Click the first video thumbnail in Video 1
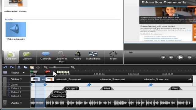 tap(36, 79)
